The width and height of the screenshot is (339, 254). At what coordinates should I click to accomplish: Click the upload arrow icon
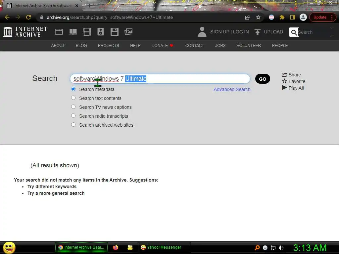(257, 32)
